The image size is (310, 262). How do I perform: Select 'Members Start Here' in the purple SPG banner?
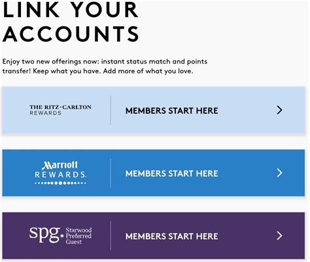click(171, 236)
